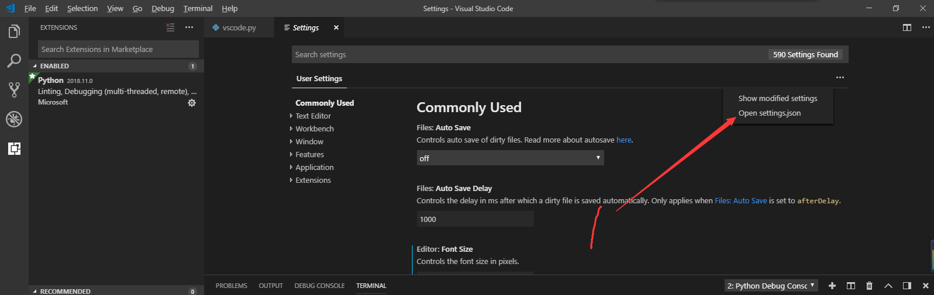The height and width of the screenshot is (295, 934).
Task: Click the Files: Auto Save Delay heading
Action: click(x=454, y=188)
